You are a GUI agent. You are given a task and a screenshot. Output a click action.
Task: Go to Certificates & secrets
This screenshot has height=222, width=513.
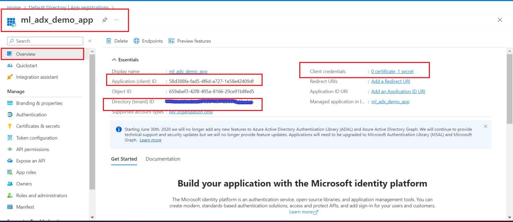click(38, 126)
